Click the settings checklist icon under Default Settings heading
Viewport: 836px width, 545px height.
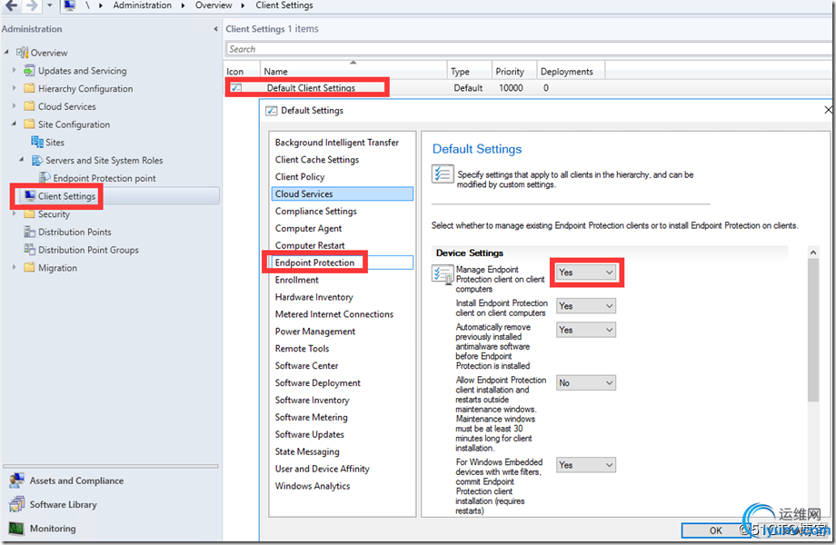(x=442, y=173)
